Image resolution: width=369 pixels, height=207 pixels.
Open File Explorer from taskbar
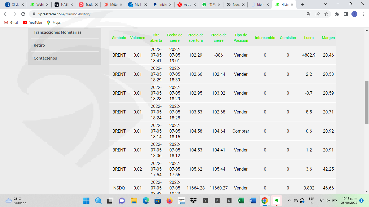tap(134, 201)
